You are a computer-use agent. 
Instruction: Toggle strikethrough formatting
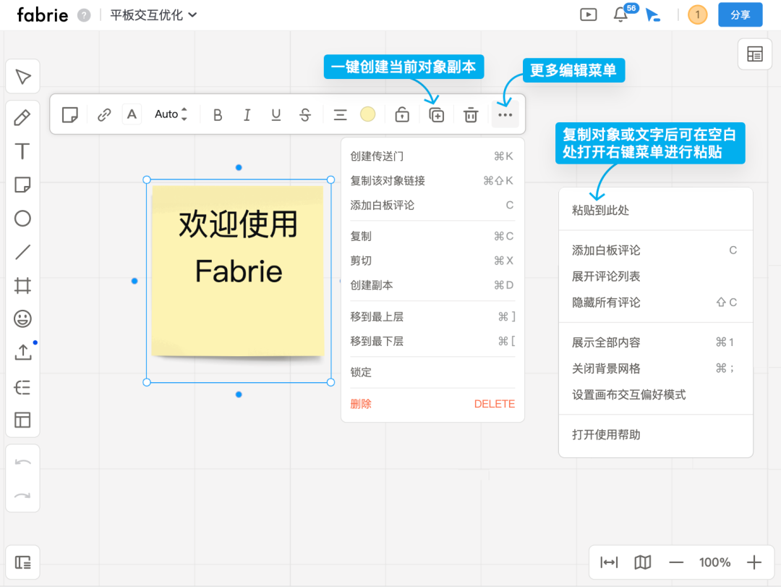(305, 115)
